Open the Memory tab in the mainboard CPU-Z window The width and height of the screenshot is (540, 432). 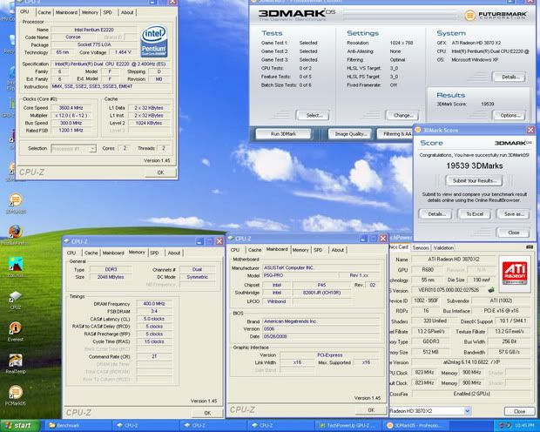pos(300,250)
